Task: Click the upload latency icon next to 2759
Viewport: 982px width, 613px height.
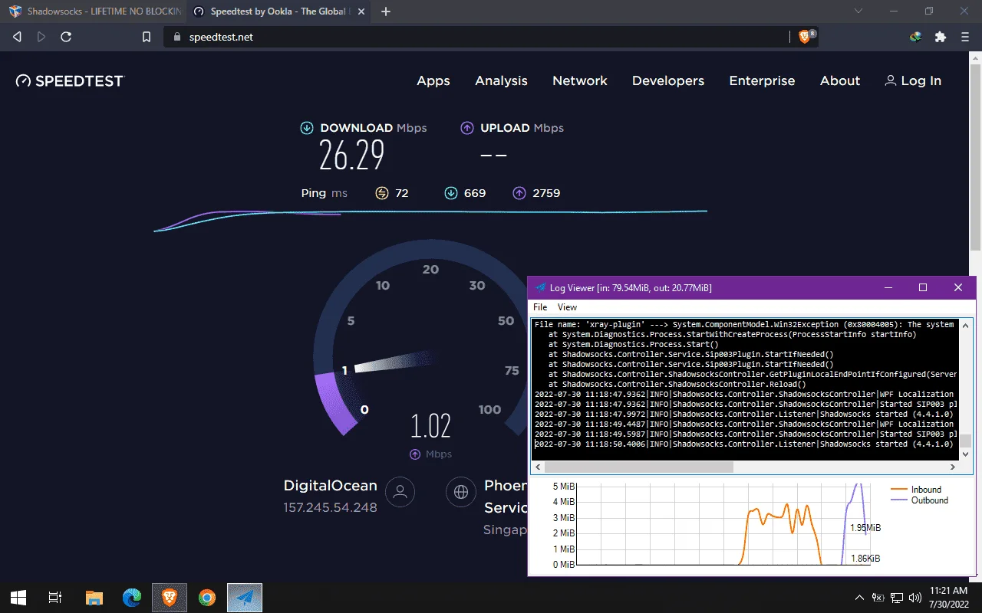Action: tap(520, 193)
